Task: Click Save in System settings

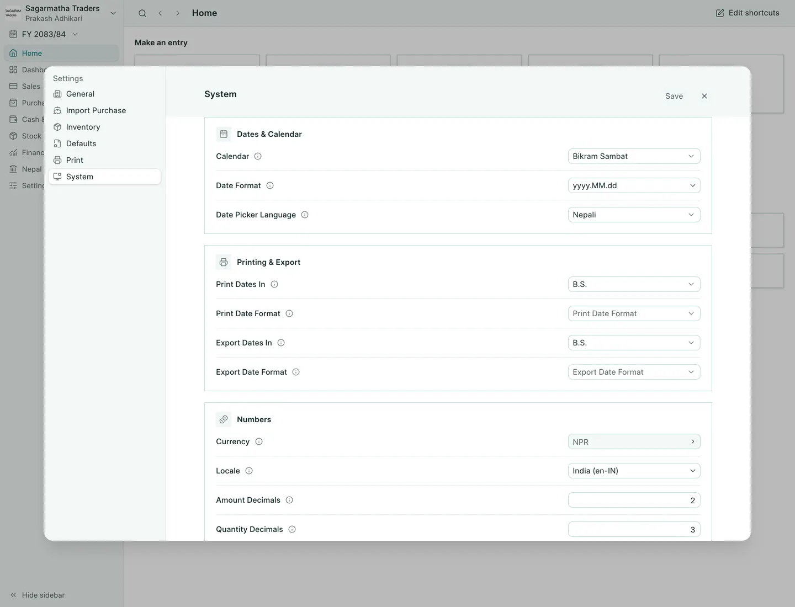Action: pos(674,96)
